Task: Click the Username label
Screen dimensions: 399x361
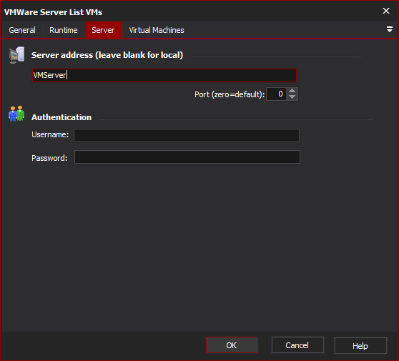Action: (50, 134)
